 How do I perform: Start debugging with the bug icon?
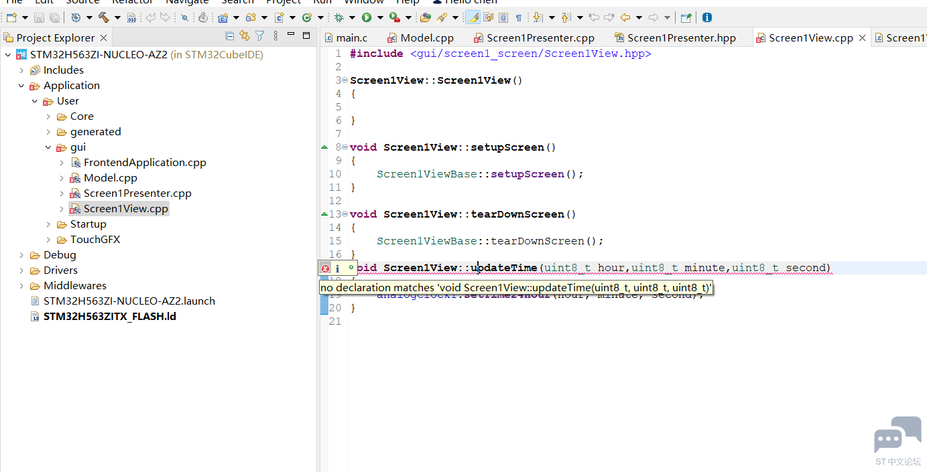point(340,17)
